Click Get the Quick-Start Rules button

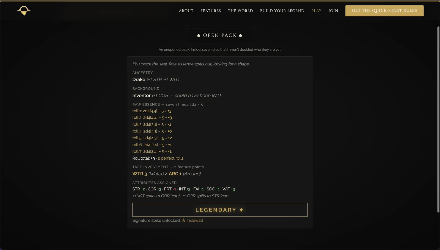pyautogui.click(x=384, y=11)
